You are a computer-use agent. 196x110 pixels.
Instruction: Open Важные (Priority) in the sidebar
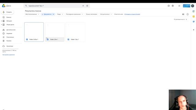pos(9,17)
